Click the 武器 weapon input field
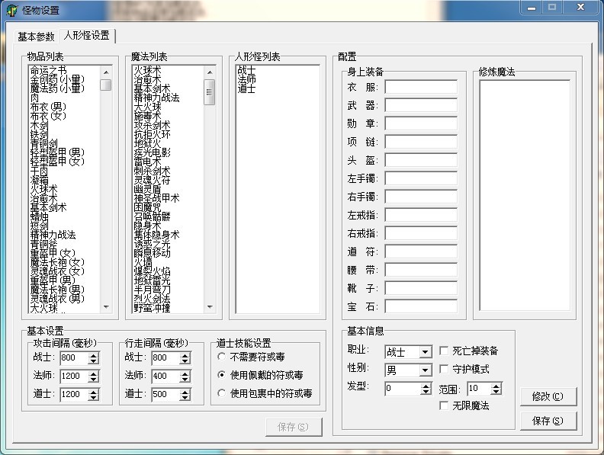604x455 pixels. tap(420, 105)
